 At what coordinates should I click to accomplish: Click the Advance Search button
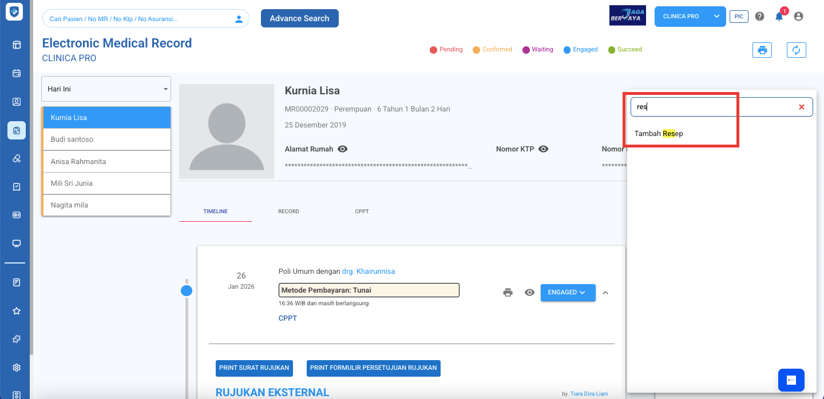coord(299,18)
